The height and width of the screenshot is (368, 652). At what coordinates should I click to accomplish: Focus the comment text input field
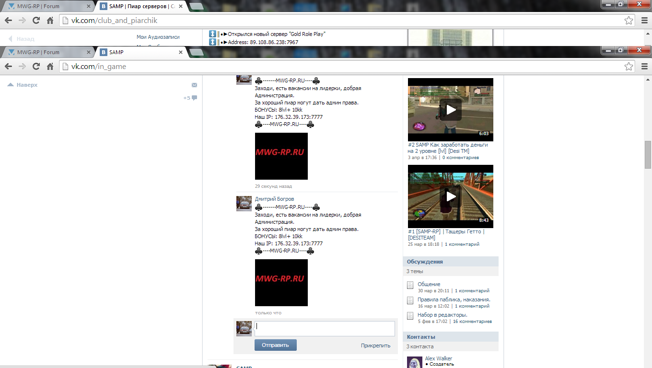pyautogui.click(x=325, y=329)
